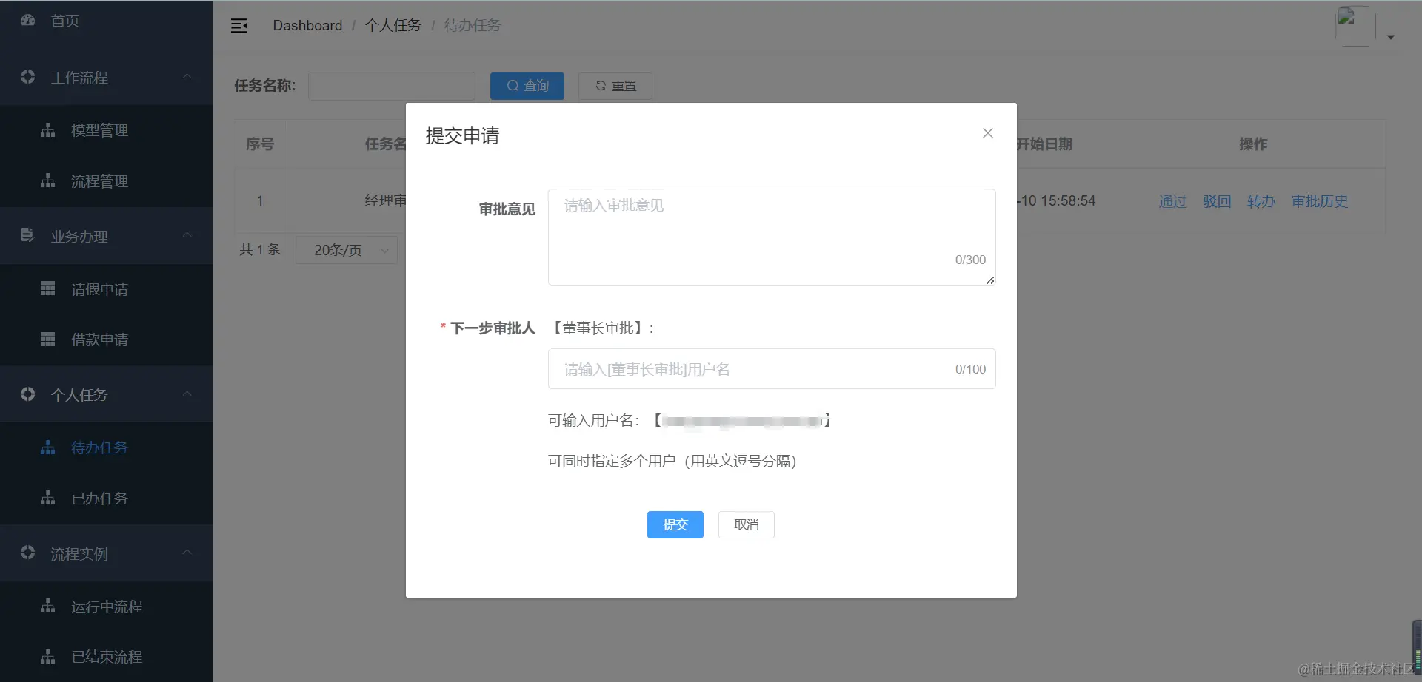The width and height of the screenshot is (1422, 682).
Task: Focus the 董事长审批 username input
Action: (772, 369)
